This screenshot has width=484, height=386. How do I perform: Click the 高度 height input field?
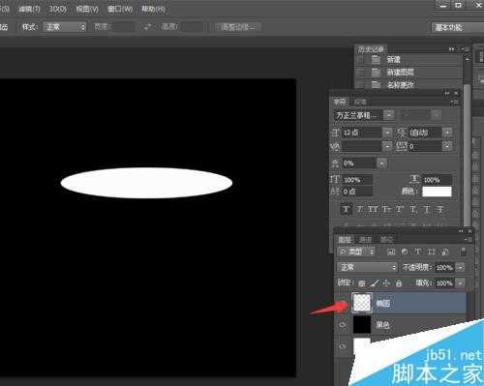click(193, 27)
